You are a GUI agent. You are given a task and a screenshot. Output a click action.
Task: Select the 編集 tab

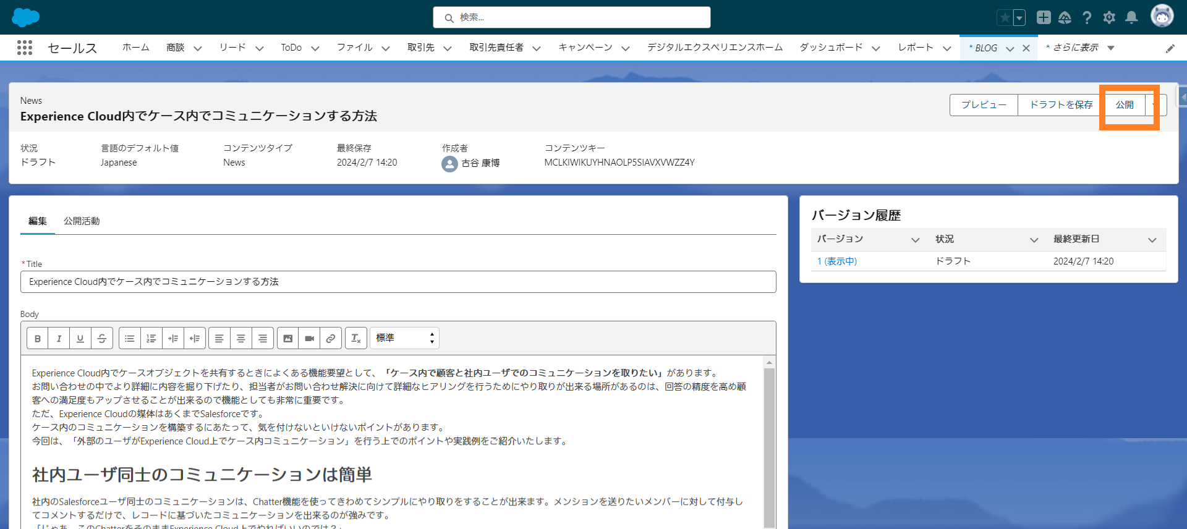38,221
